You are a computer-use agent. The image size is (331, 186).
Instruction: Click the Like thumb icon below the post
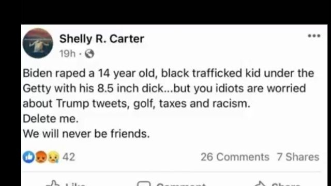tap(53, 183)
